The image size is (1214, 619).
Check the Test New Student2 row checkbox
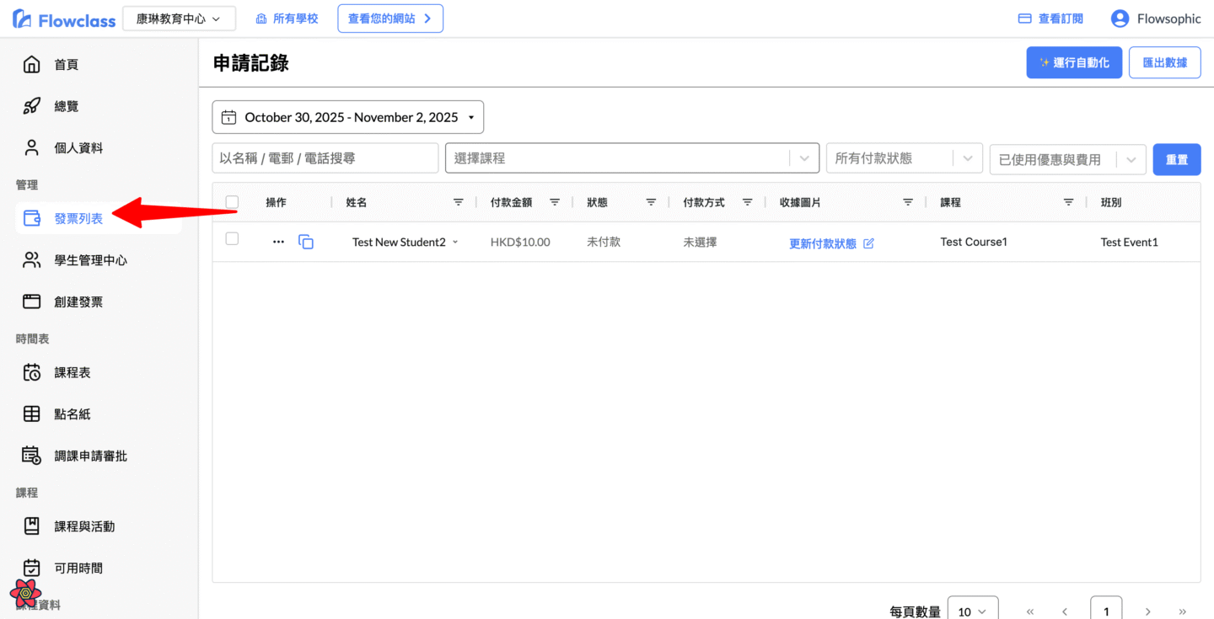pyautogui.click(x=233, y=239)
